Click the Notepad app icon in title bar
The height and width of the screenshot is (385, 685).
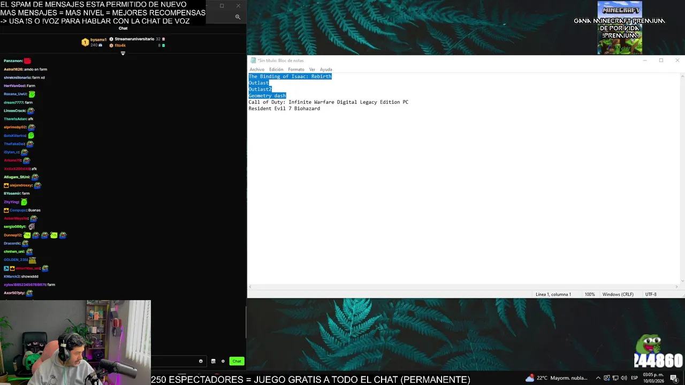point(253,60)
